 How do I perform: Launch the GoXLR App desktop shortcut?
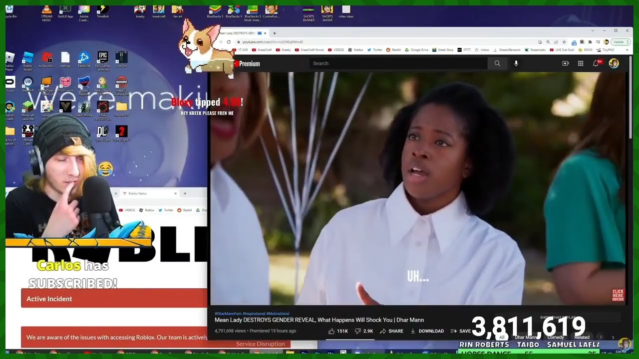(x=65, y=12)
